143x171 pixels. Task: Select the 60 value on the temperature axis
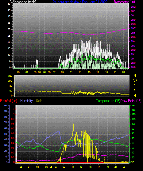[133, 143]
